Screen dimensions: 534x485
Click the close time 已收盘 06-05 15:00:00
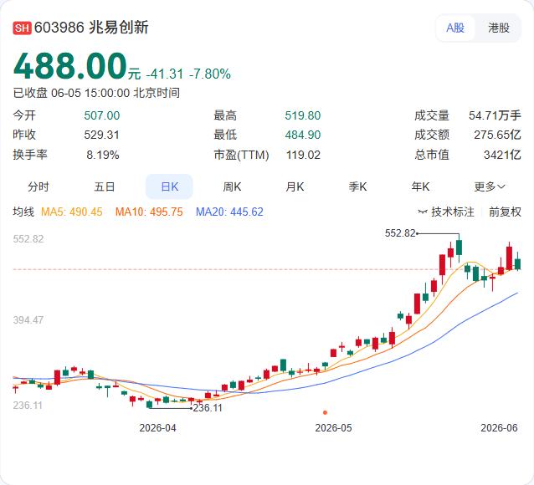click(x=71, y=93)
